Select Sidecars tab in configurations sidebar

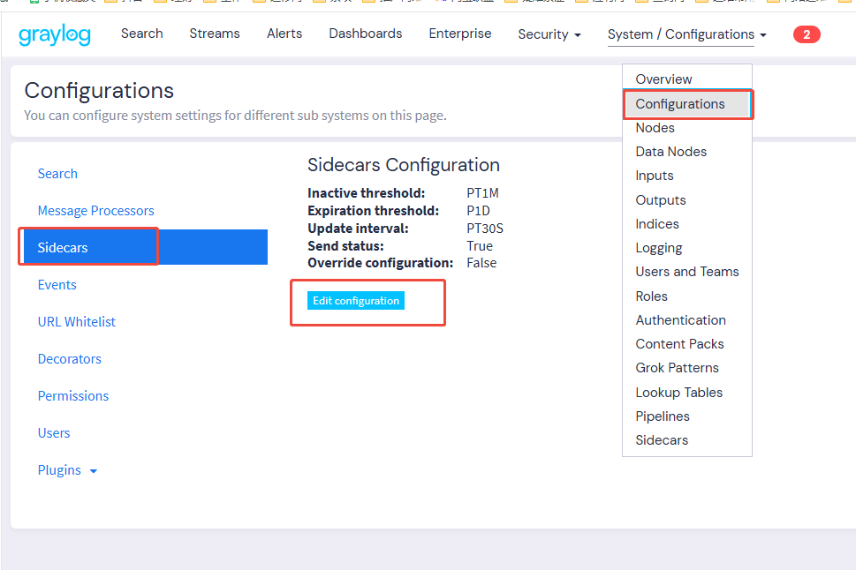[144, 247]
